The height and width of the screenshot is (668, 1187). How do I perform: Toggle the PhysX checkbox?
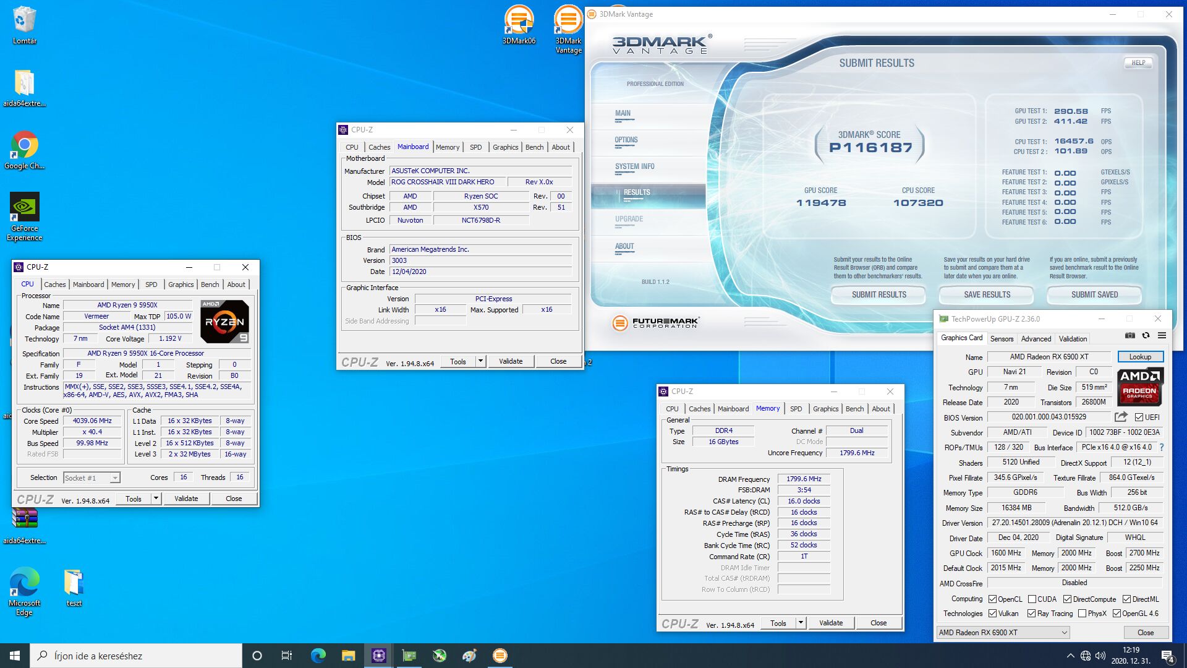1082,614
